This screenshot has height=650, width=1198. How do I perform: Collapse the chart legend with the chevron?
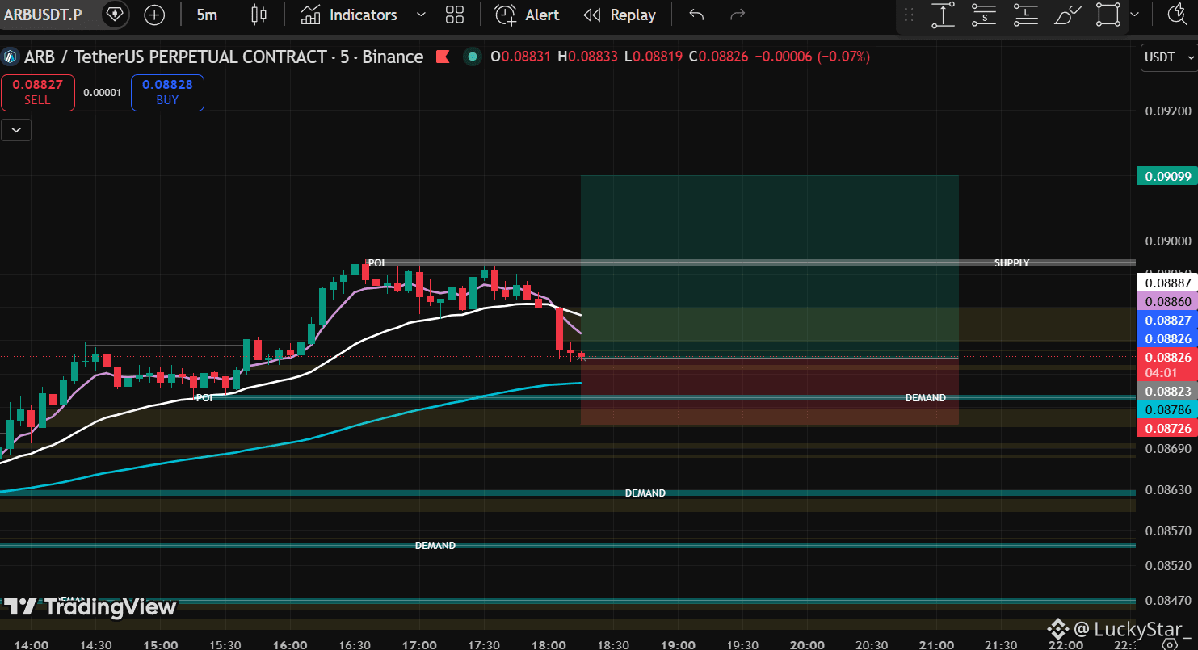coord(16,129)
